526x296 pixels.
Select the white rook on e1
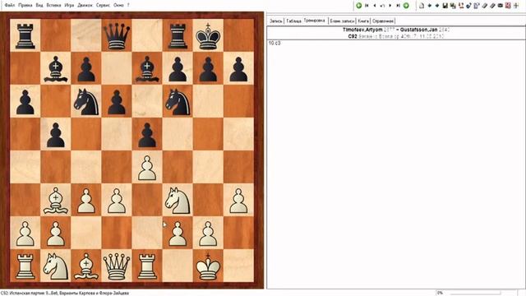pos(147,266)
